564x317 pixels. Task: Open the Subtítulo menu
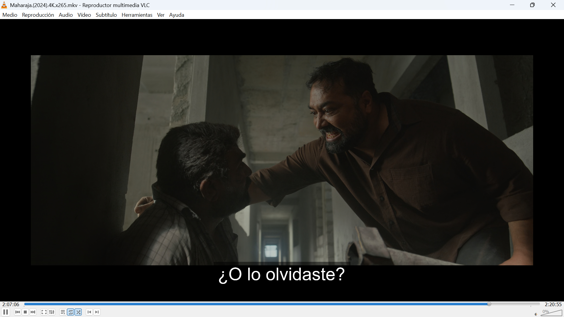coord(106,15)
